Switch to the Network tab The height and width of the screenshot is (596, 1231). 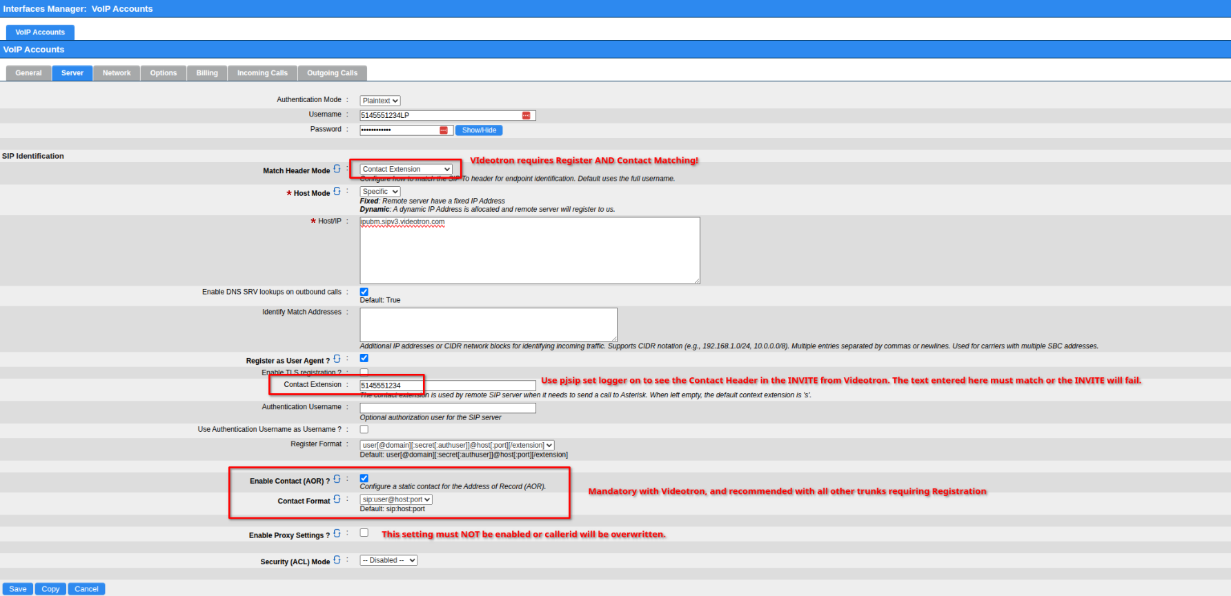pyautogui.click(x=117, y=73)
